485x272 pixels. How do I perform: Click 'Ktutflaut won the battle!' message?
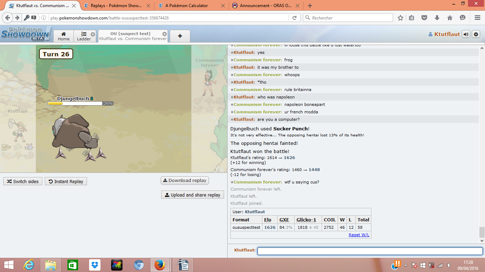pos(260,152)
